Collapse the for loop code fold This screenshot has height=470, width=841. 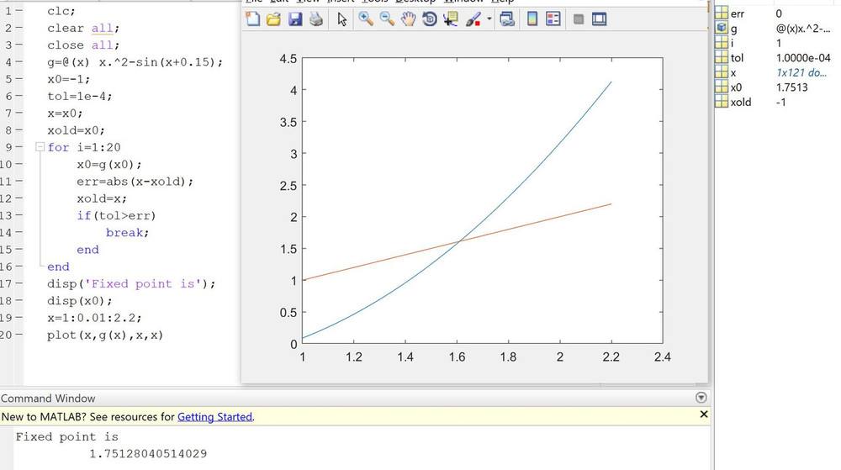38,147
